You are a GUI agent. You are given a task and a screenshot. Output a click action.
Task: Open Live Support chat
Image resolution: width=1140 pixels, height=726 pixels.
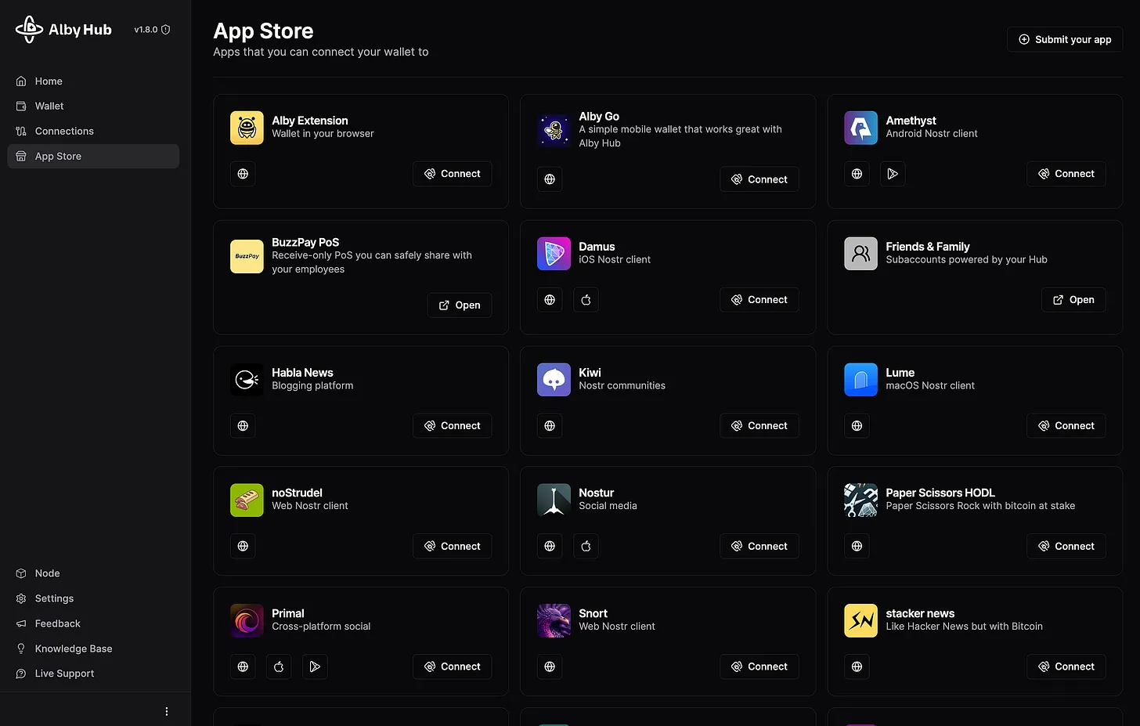93,674
